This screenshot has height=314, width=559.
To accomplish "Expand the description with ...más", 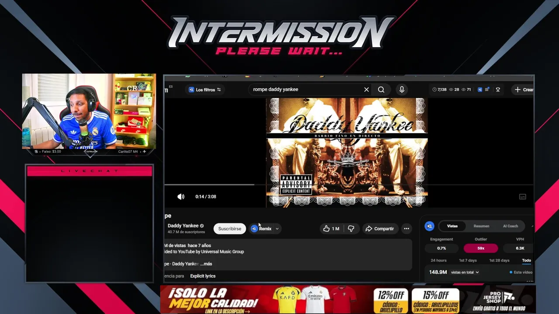I will click(206, 264).
